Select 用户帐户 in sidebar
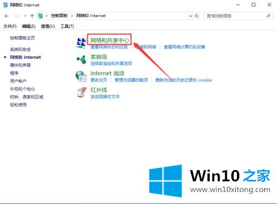The height and width of the screenshot is (204, 277). coord(18,81)
